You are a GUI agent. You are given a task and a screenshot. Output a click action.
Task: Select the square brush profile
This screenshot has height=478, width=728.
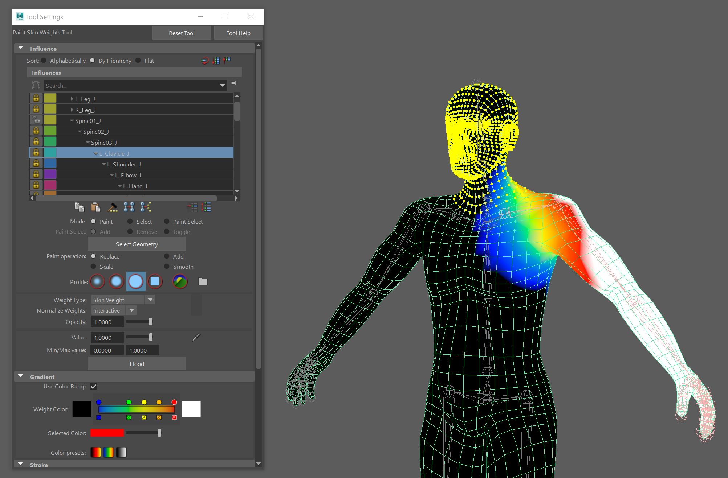tap(155, 281)
